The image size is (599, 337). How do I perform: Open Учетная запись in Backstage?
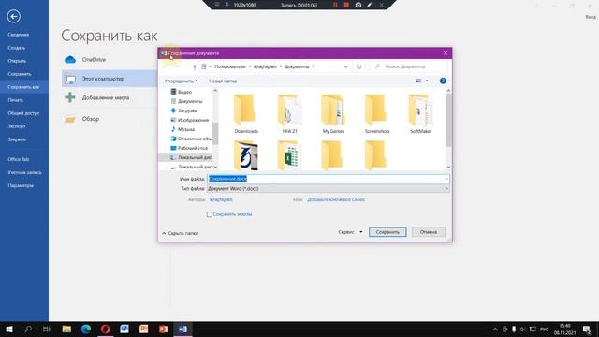25,172
